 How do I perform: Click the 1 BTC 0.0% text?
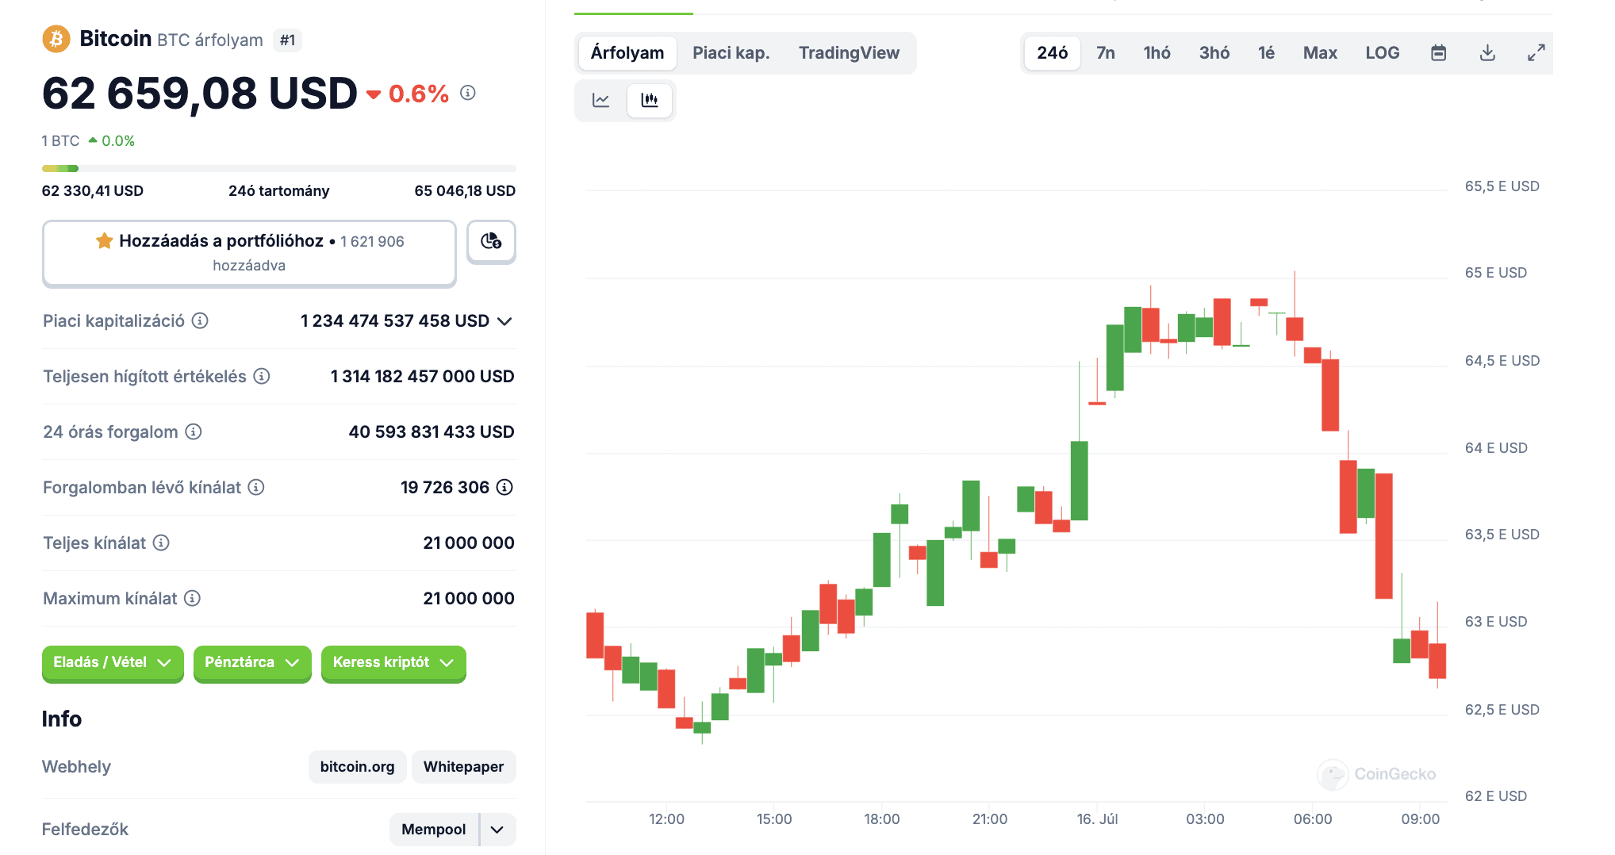pos(88,141)
